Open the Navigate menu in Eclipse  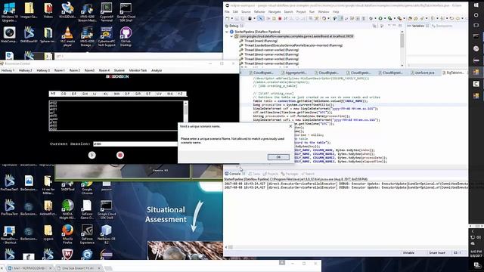tap(275, 12)
